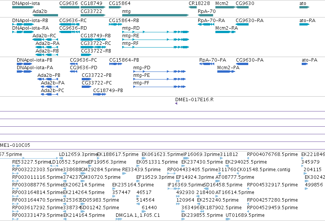This screenshot has width=325, height=221.
Task: Select transcript DNApol-iota-RA
Action: [x=23, y=32]
